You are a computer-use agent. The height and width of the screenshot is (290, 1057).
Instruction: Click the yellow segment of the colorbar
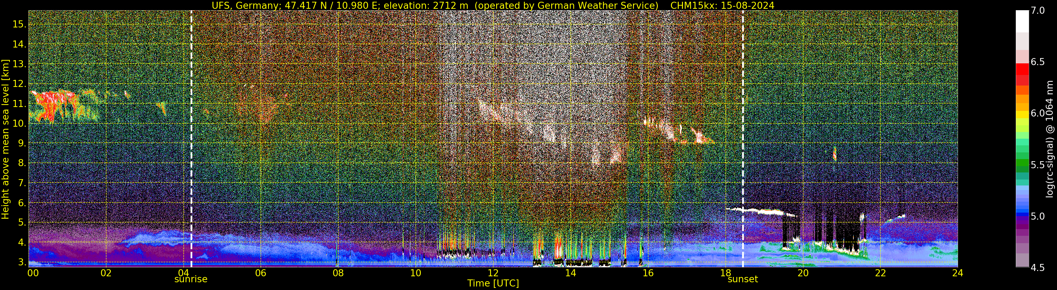pyautogui.click(x=1022, y=114)
